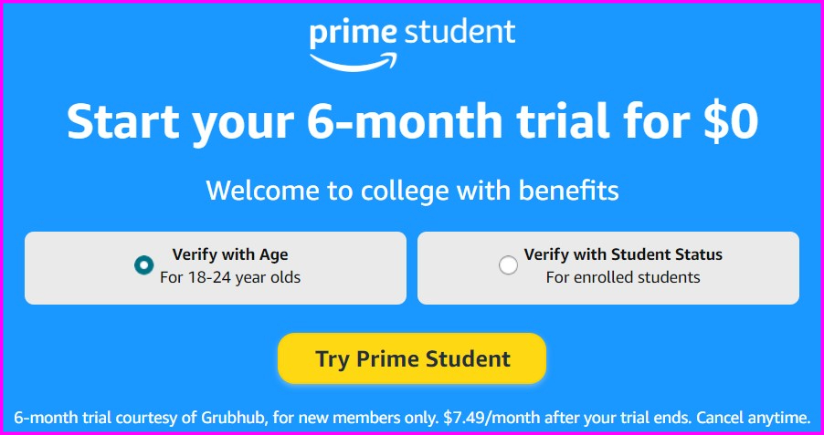
Task: Click the word "prime" in the logo
Action: 353,33
